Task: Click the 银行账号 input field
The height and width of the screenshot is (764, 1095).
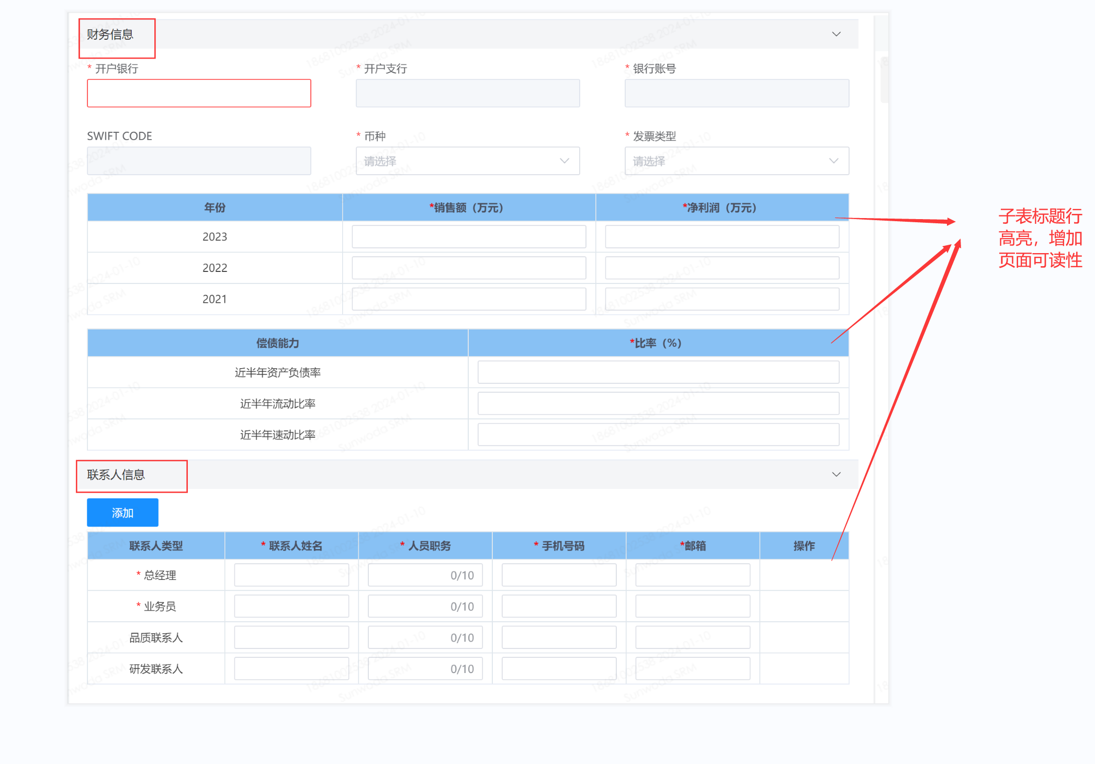Action: pyautogui.click(x=736, y=94)
